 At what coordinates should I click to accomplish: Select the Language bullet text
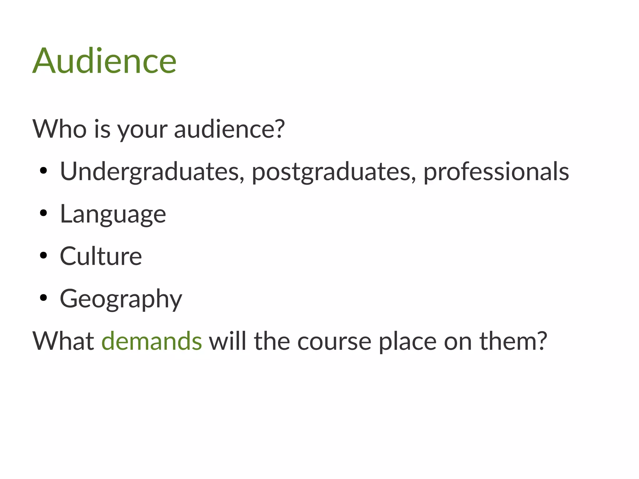(113, 214)
